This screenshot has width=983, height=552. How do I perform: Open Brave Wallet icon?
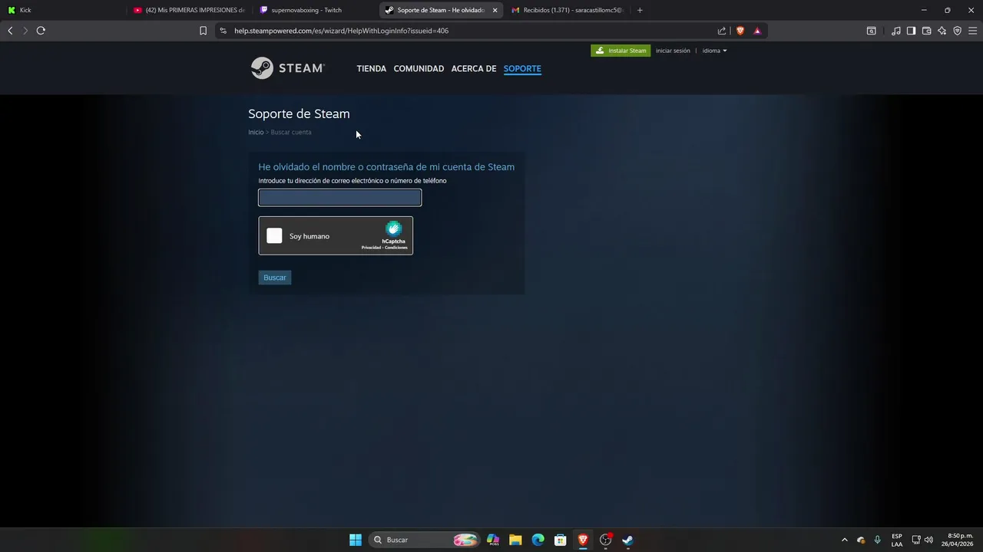point(926,31)
